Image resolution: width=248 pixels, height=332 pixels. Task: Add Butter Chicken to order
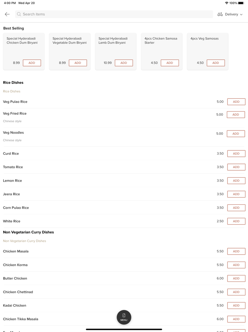(236, 278)
